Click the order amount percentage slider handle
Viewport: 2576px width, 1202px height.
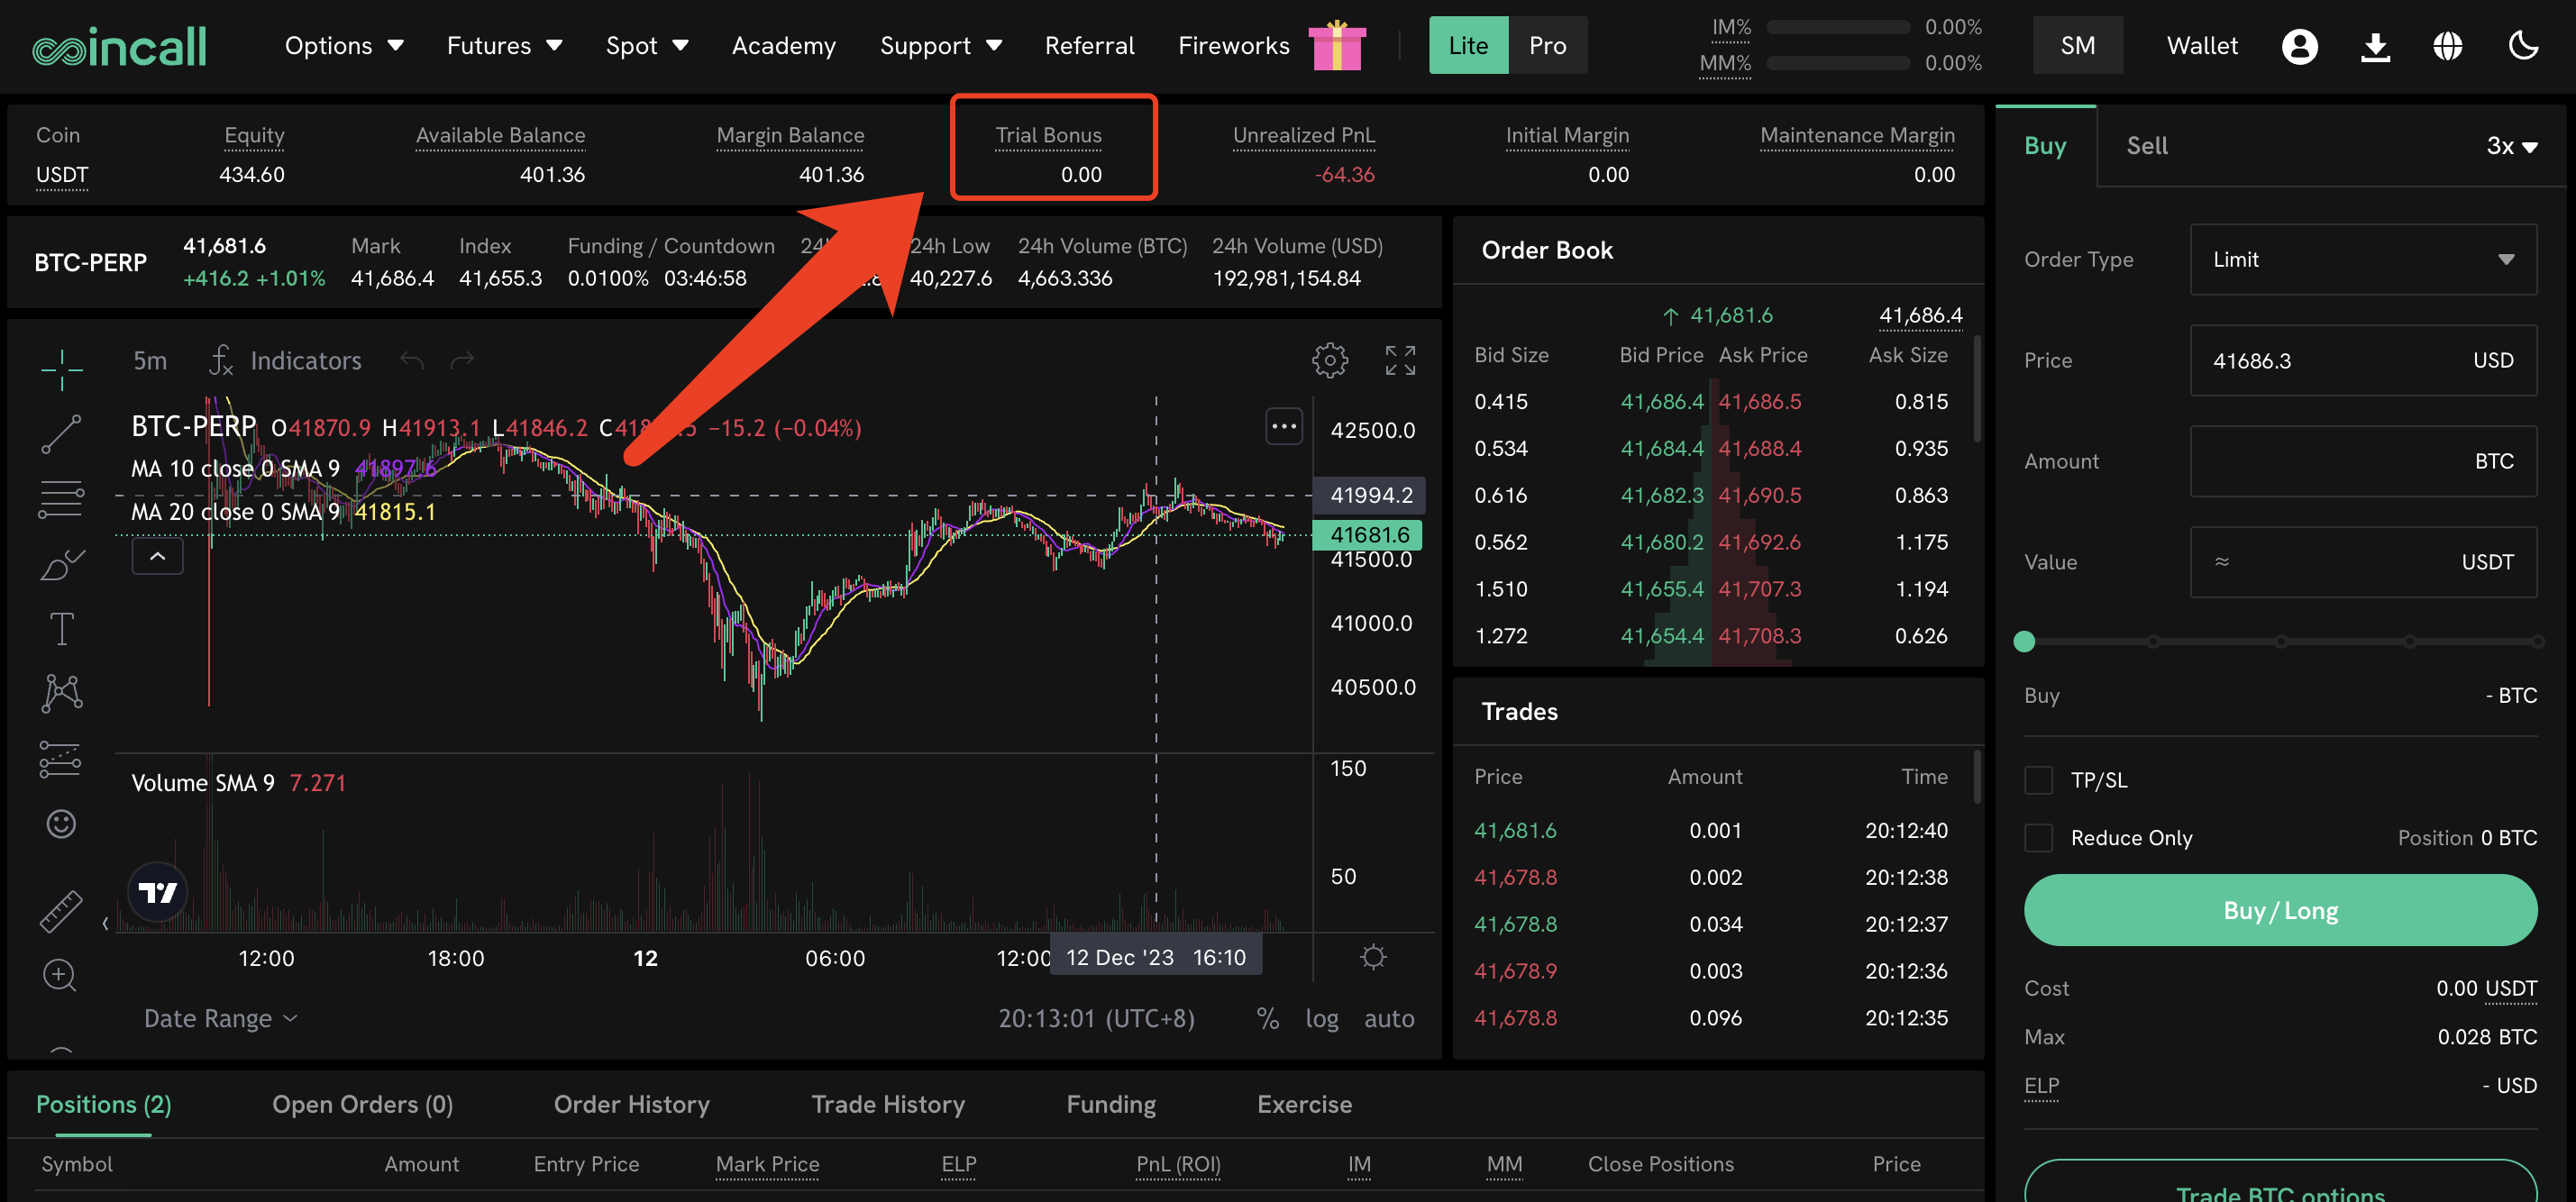pos(2024,642)
